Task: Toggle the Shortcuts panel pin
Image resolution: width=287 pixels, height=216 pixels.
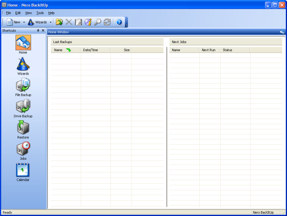Action: pos(38,30)
